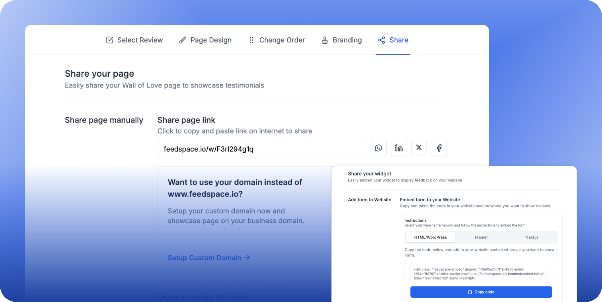Share the page link via WhatsApp icon

tap(378, 148)
